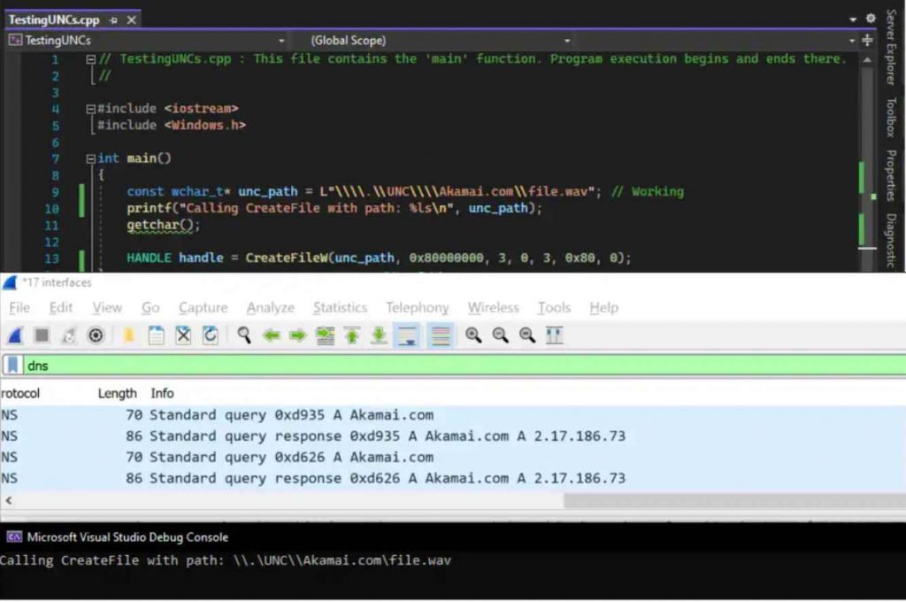Click the code editor scroll-up arrow

[x=867, y=59]
